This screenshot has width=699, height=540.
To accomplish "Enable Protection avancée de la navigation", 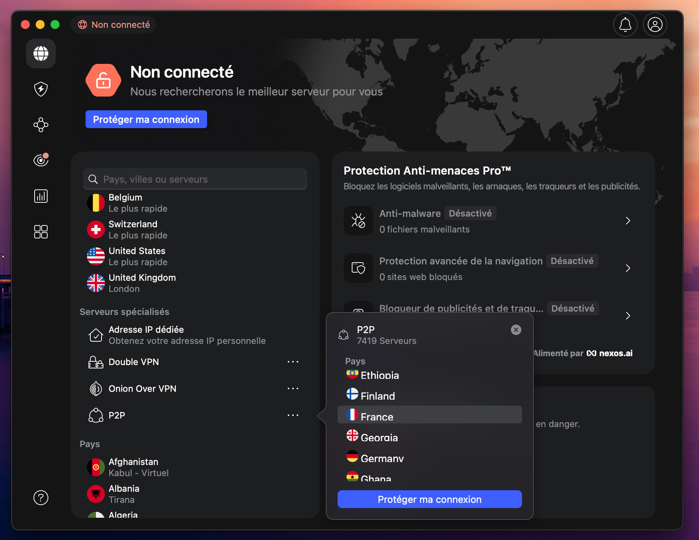I will (571, 261).
